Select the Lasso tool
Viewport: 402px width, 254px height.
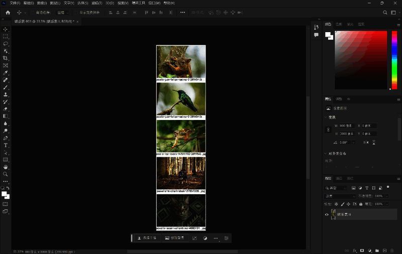[6, 44]
